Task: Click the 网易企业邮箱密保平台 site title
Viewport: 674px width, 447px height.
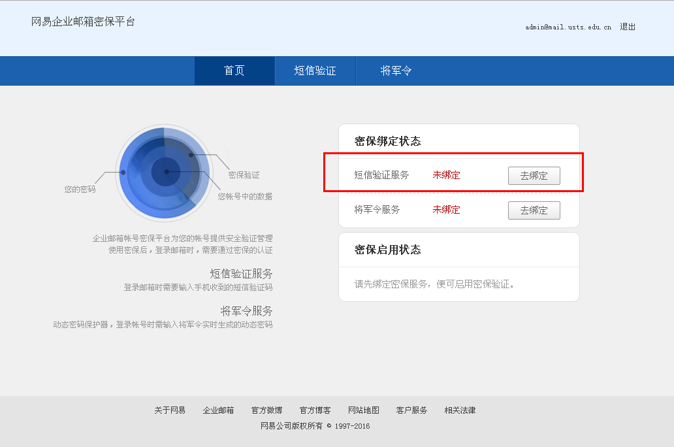Action: pyautogui.click(x=84, y=22)
